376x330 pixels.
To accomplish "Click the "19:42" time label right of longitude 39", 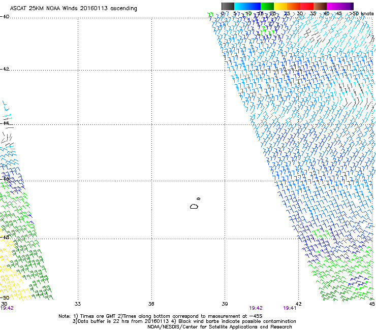I will [x=256, y=308].
